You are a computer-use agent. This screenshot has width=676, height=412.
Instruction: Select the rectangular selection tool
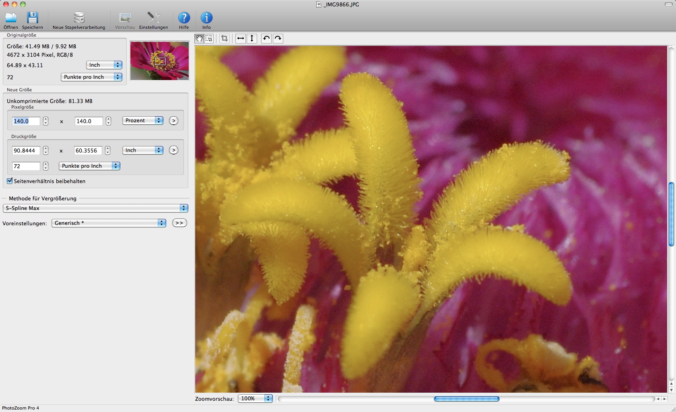[209, 38]
